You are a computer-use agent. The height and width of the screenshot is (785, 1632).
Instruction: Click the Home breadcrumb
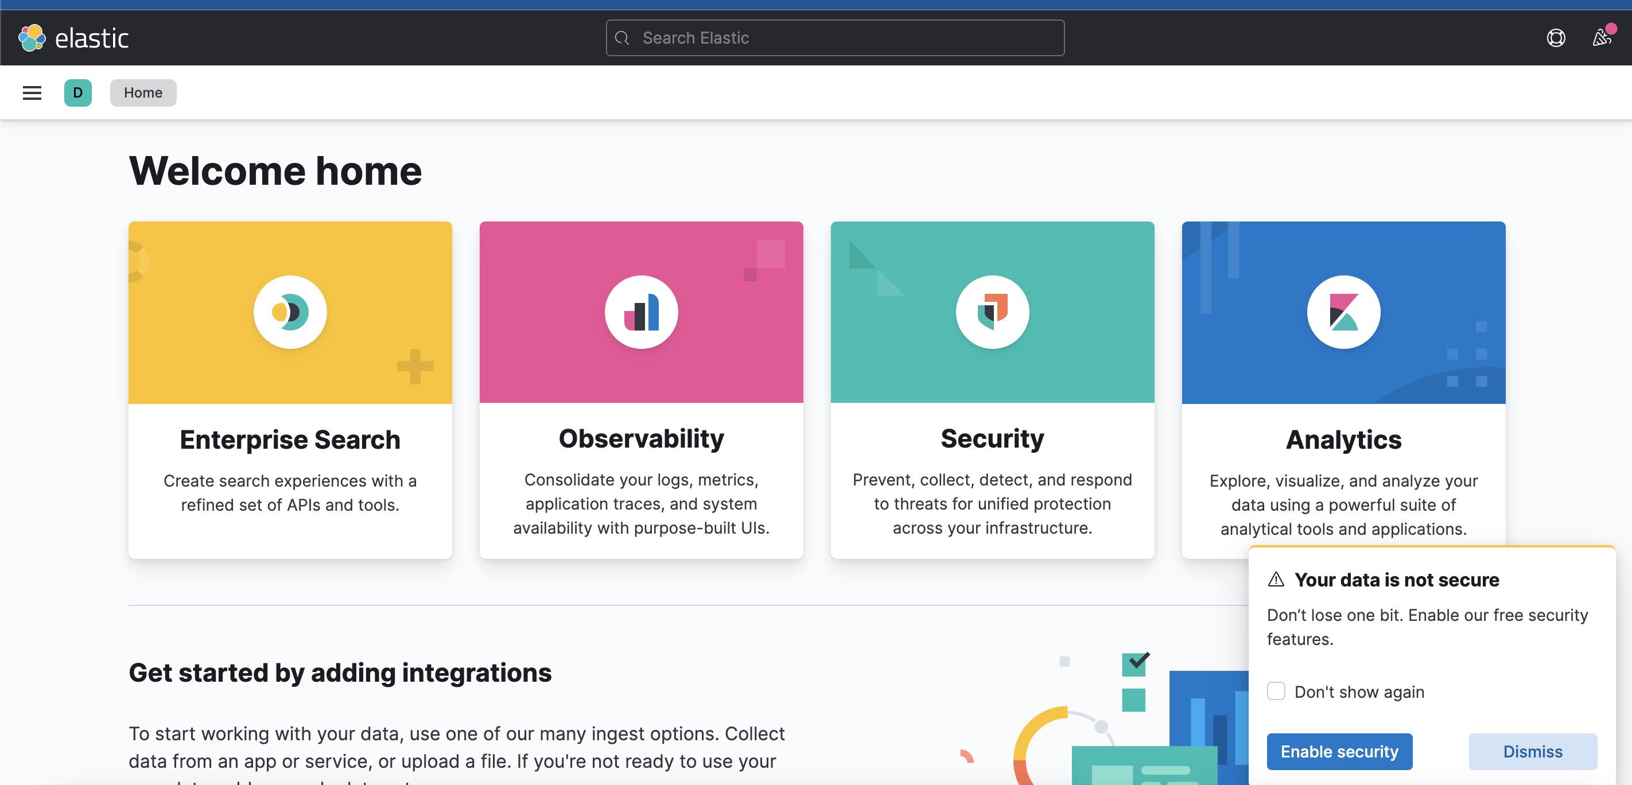pos(143,92)
